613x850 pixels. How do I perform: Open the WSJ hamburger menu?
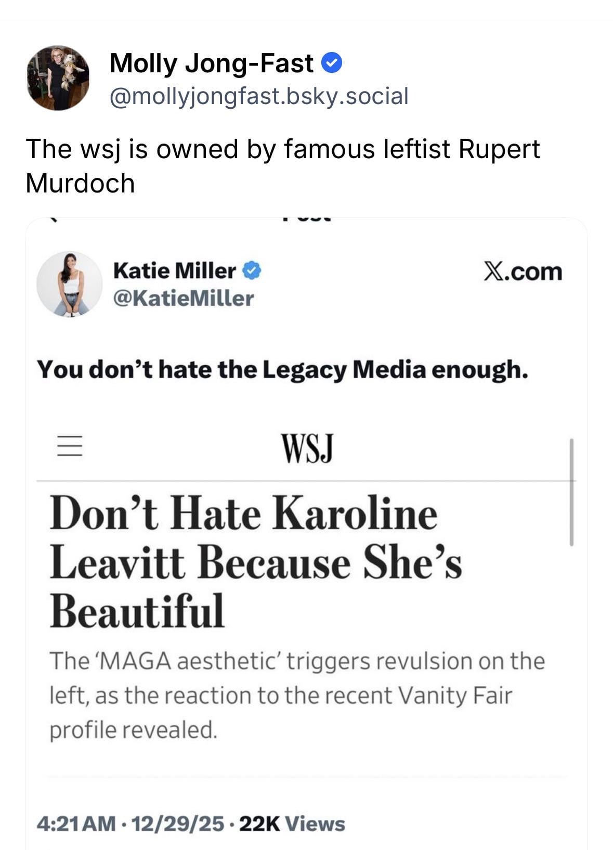70,446
